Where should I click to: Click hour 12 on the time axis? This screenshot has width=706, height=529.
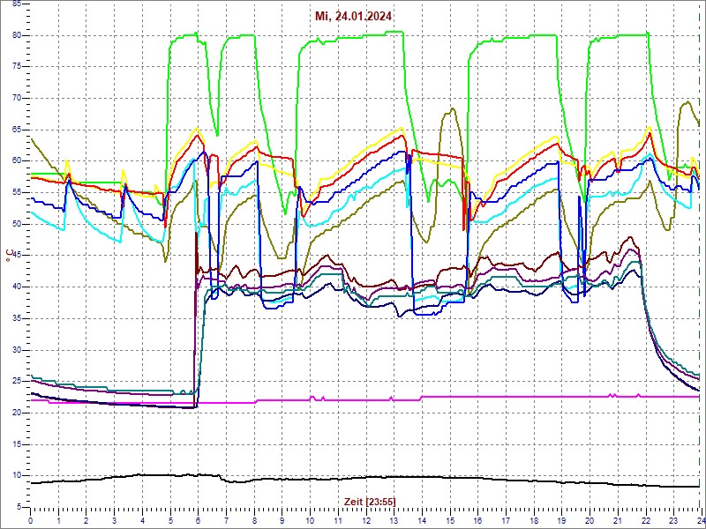(x=365, y=520)
